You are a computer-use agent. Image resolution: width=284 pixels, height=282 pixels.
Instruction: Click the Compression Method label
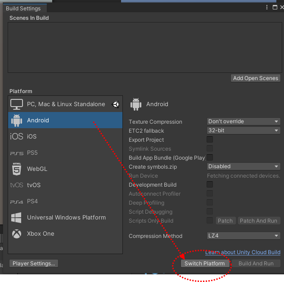click(x=155, y=236)
